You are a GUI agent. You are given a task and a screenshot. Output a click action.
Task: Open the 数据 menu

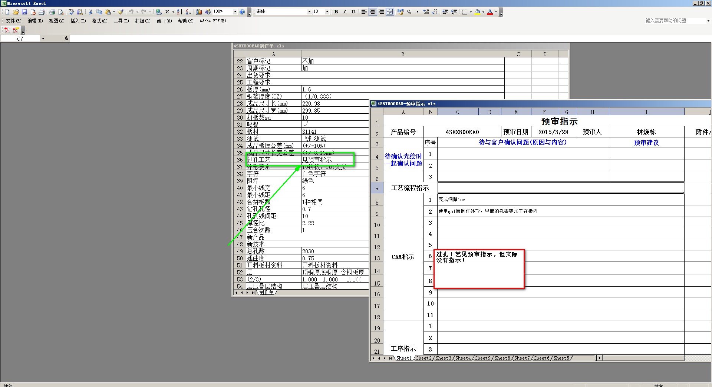coord(142,21)
